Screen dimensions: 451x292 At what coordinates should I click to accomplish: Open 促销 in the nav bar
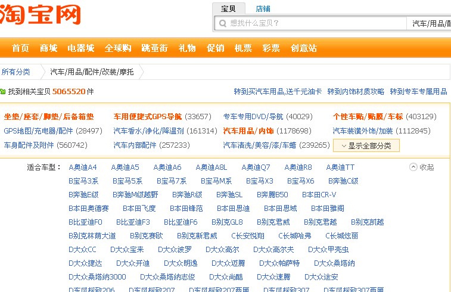(x=215, y=48)
